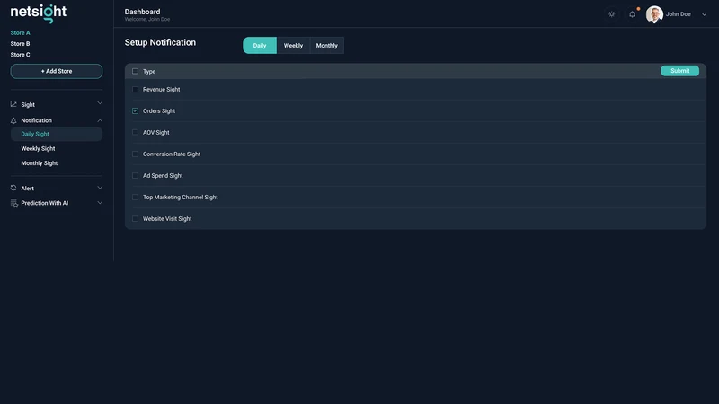Click the Ad Spend Sight label

point(163,175)
